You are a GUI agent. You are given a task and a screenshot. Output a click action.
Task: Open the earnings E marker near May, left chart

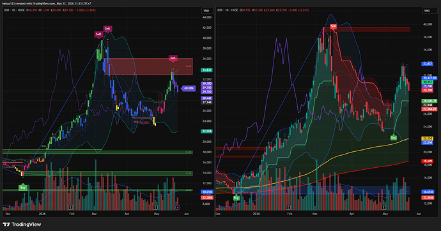155,207
